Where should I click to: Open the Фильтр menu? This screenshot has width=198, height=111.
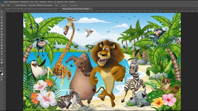50,2
